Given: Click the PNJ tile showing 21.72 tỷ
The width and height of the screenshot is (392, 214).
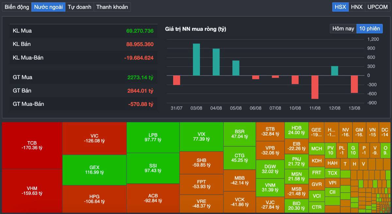Looking at the screenshot, I should pyautogui.click(x=297, y=161).
